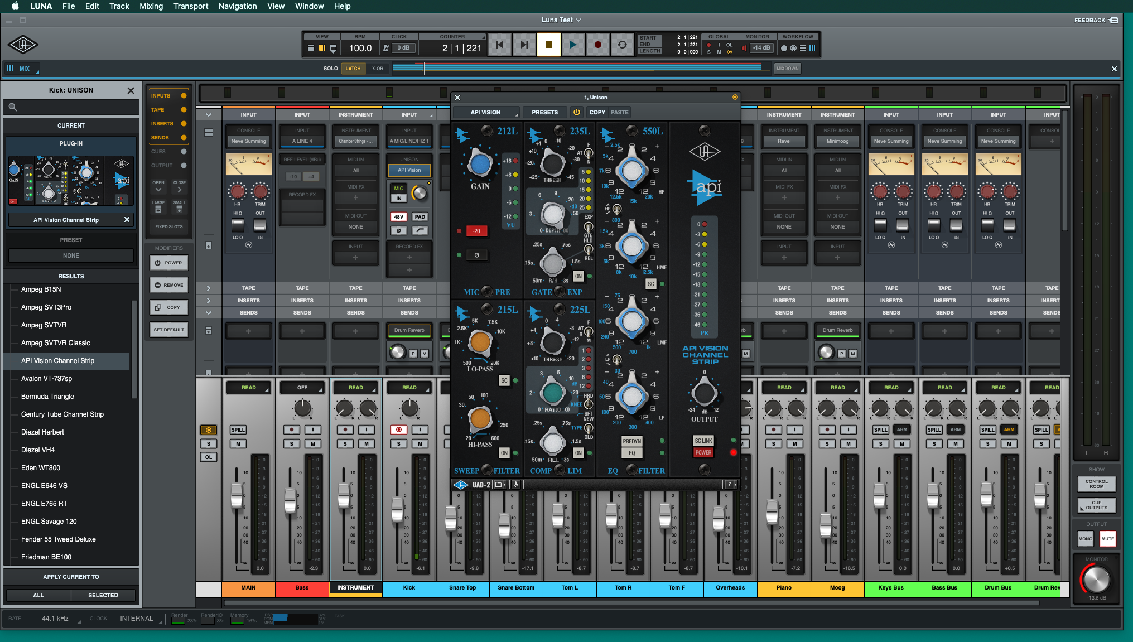The width and height of the screenshot is (1133, 642).
Task: Click the Bass channel volume fader
Action: pos(290,500)
